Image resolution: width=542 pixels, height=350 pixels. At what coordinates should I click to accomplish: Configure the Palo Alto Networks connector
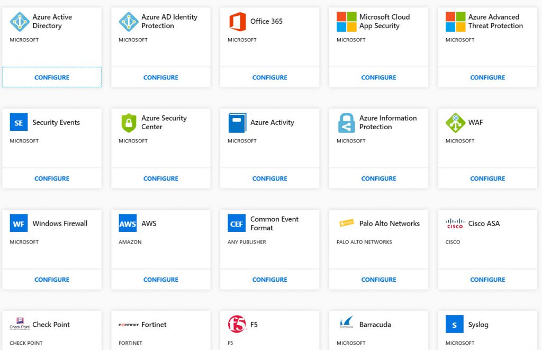click(378, 280)
